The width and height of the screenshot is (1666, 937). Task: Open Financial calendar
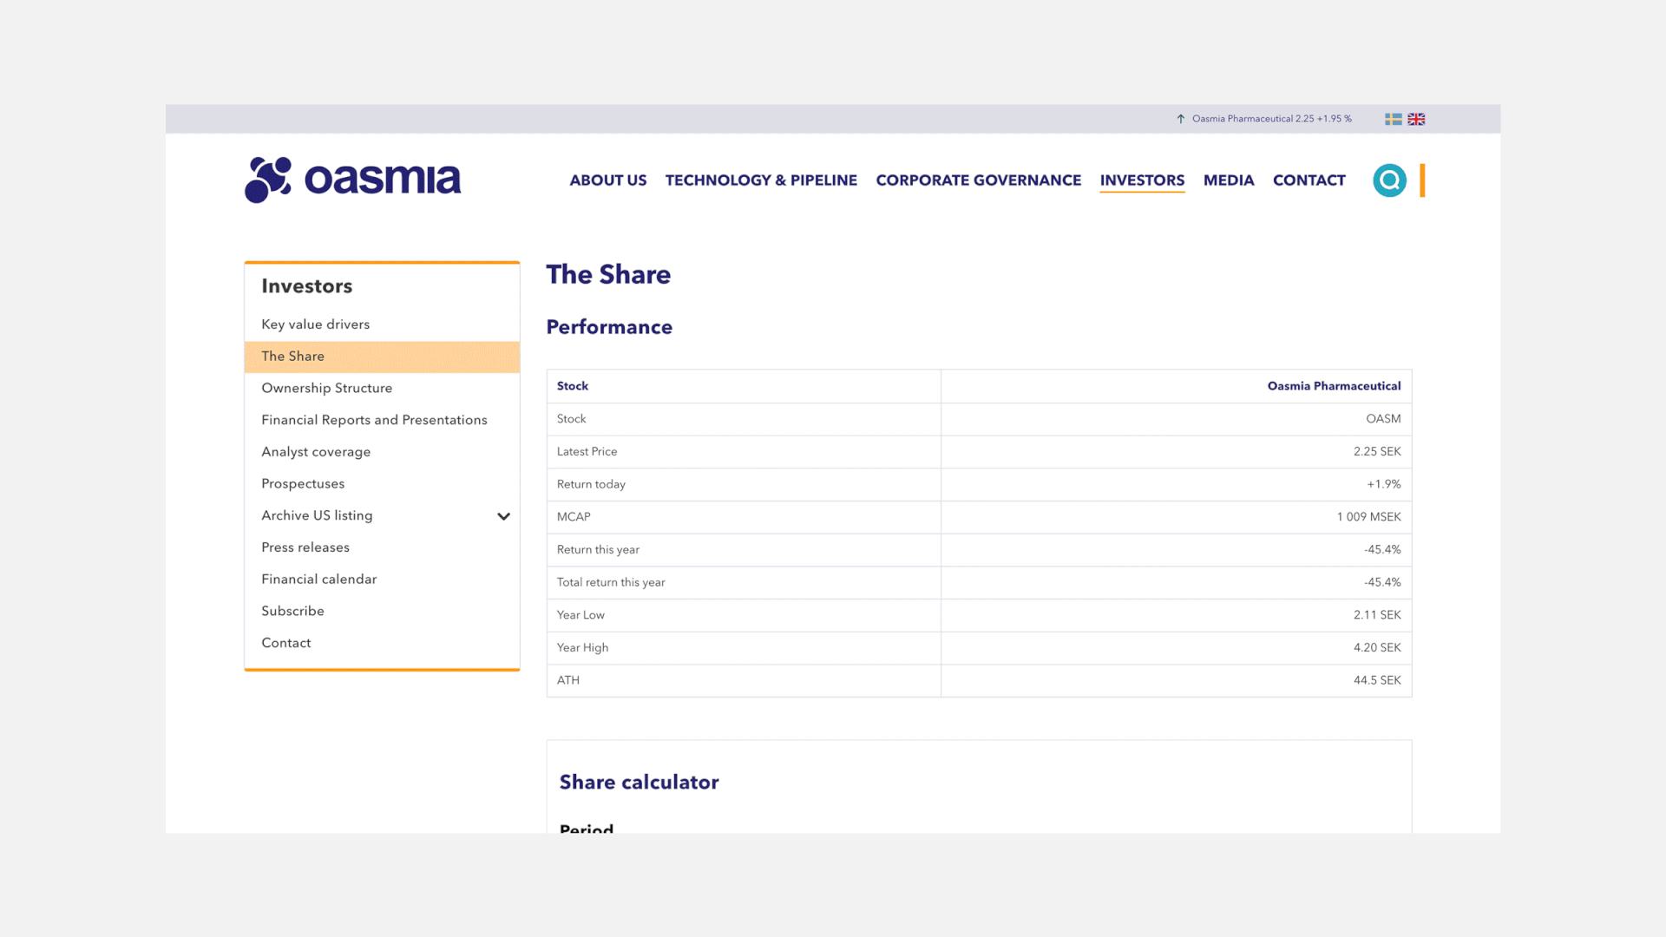click(x=318, y=580)
